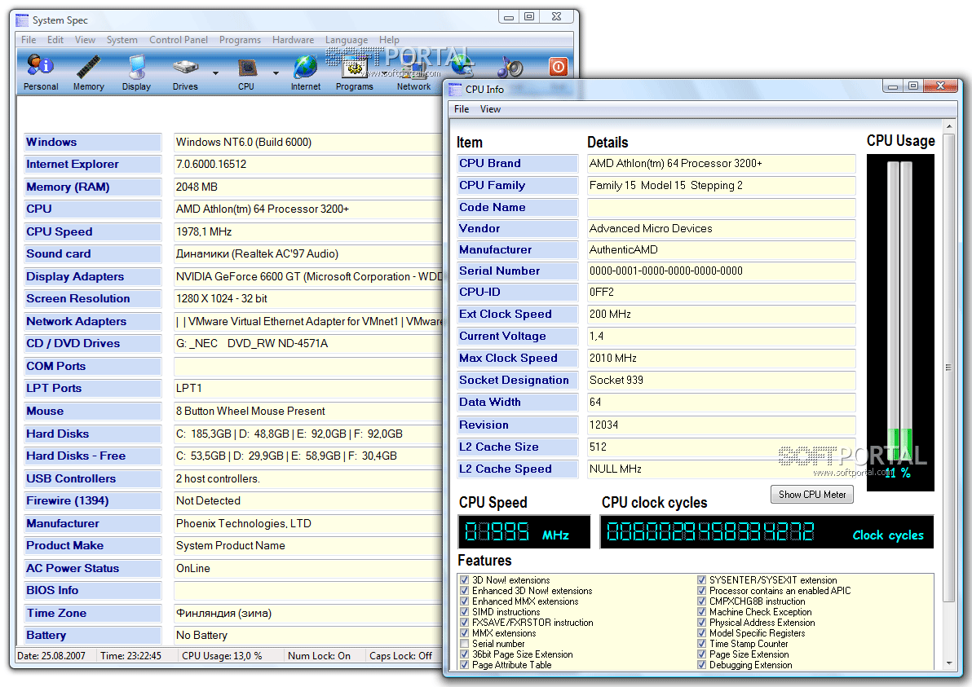Select the Drives toolbar icon
This screenshot has height=687, width=972.
(185, 72)
